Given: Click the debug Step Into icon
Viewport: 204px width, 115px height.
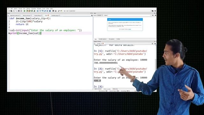Looking at the screenshot, I should 42,11.
